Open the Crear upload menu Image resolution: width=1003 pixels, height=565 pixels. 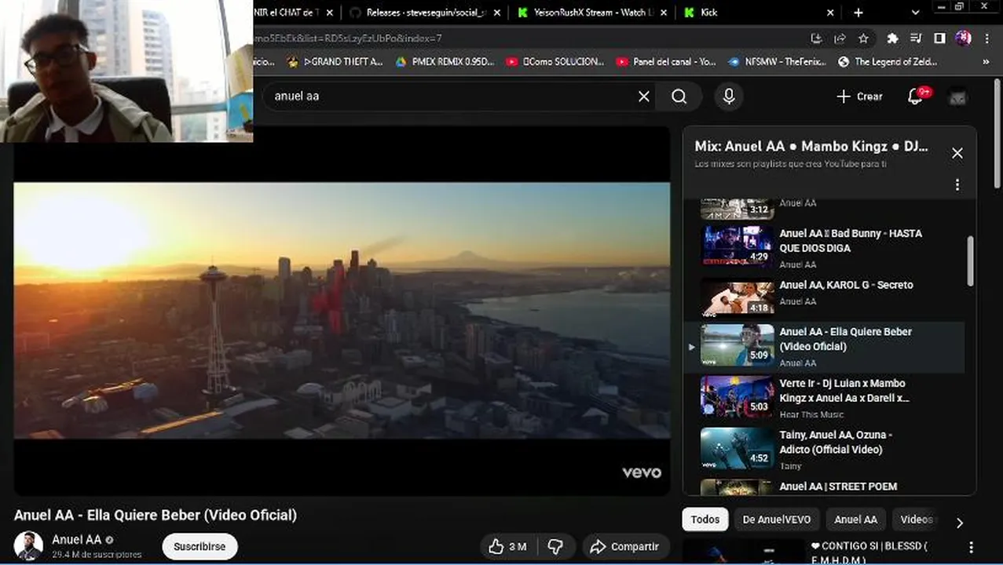click(x=860, y=97)
